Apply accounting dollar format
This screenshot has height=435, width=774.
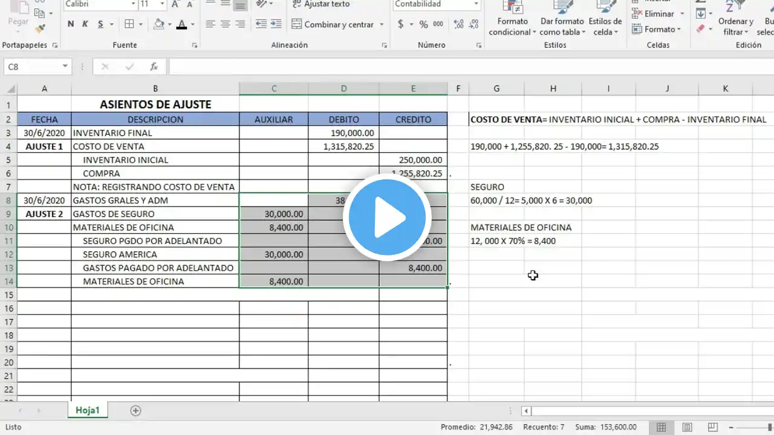[401, 24]
